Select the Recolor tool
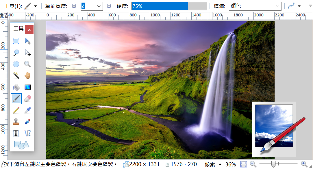The width and height of the screenshot is (313, 169). (27, 121)
